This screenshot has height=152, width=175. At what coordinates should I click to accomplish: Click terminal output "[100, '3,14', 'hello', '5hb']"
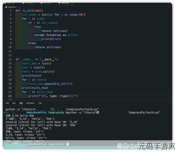[x=28, y=128]
